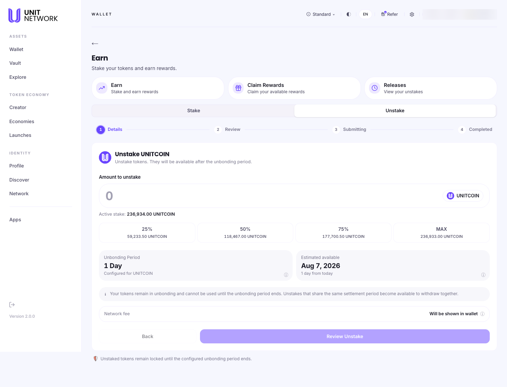Click the Unbonding Period 1 Day card

click(x=196, y=266)
